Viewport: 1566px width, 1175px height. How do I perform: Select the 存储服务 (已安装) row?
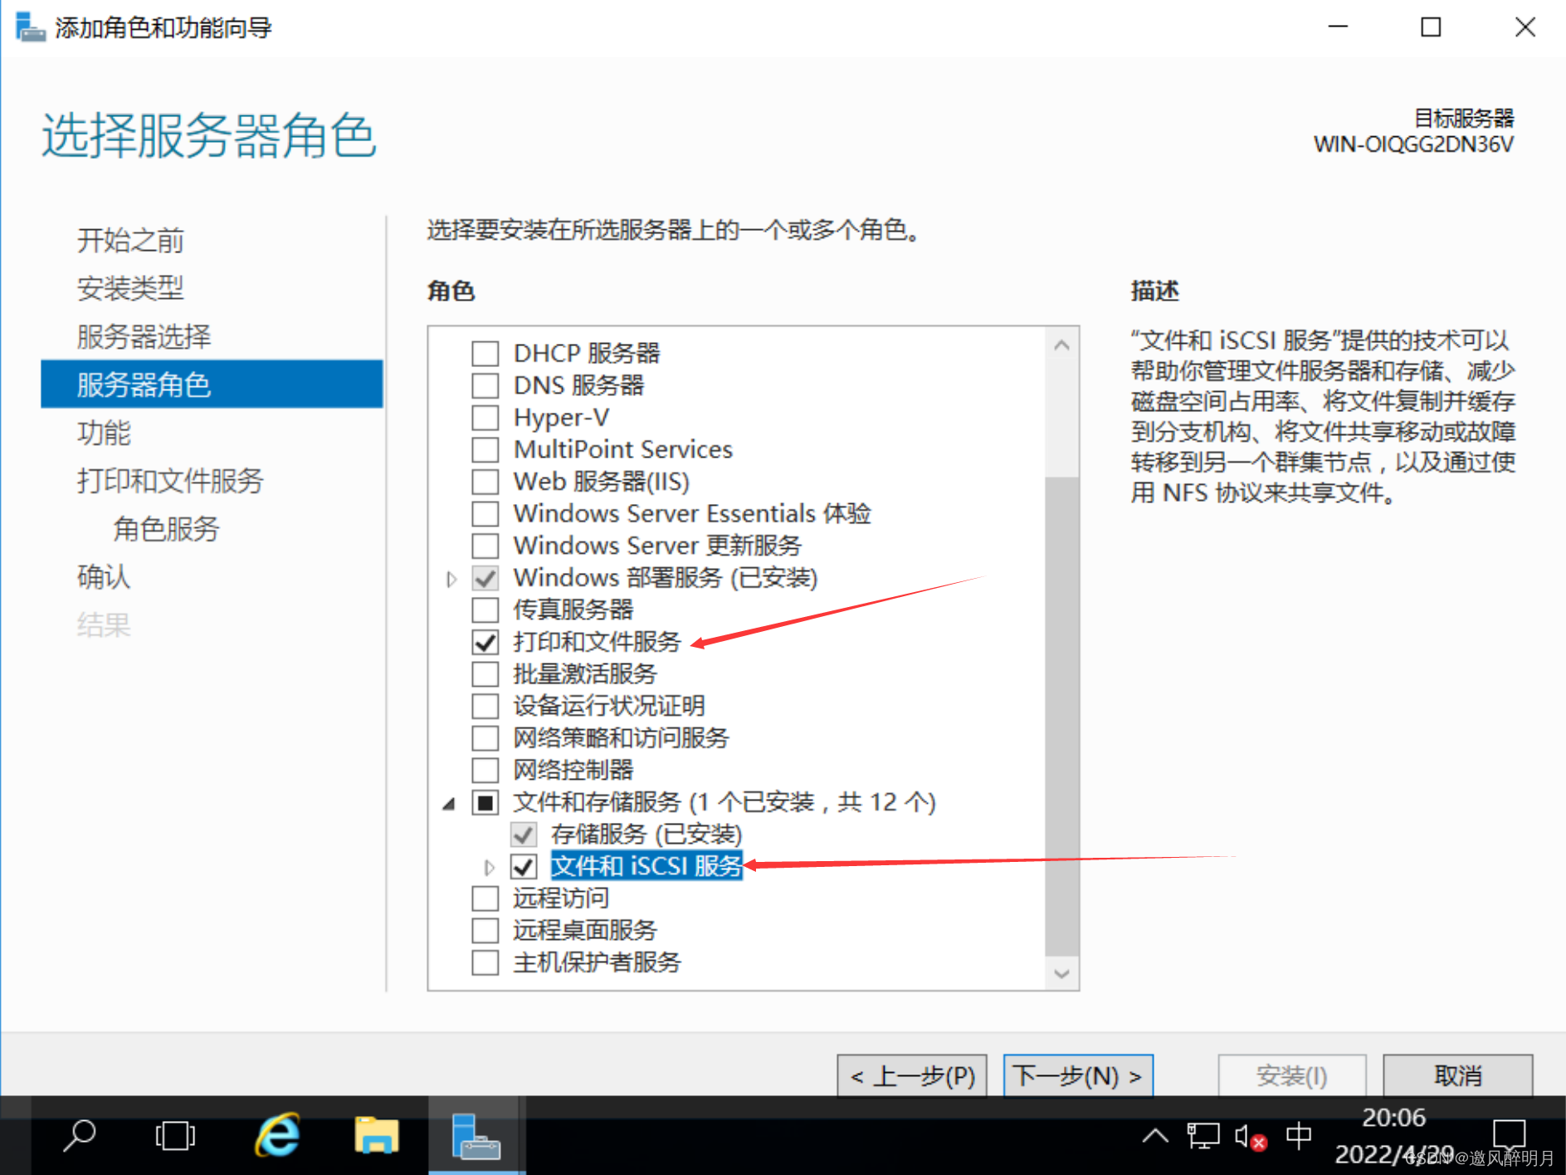(x=646, y=835)
